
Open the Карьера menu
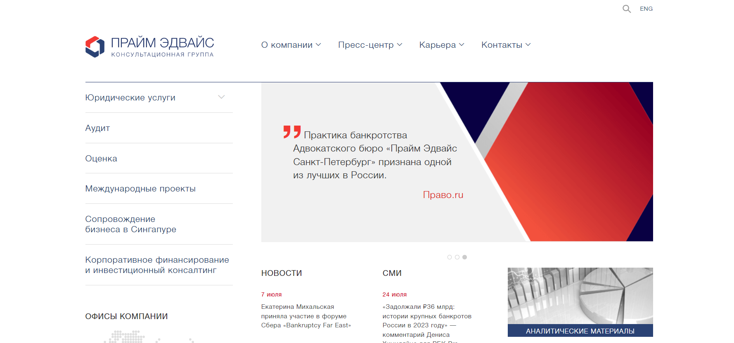coord(437,45)
